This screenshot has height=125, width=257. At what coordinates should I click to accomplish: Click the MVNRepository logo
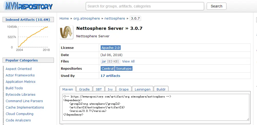[28, 6]
